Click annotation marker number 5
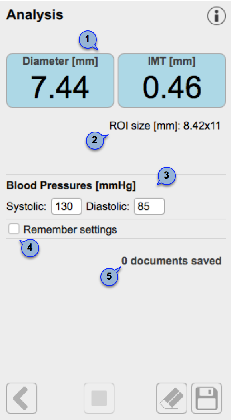 click(x=110, y=276)
